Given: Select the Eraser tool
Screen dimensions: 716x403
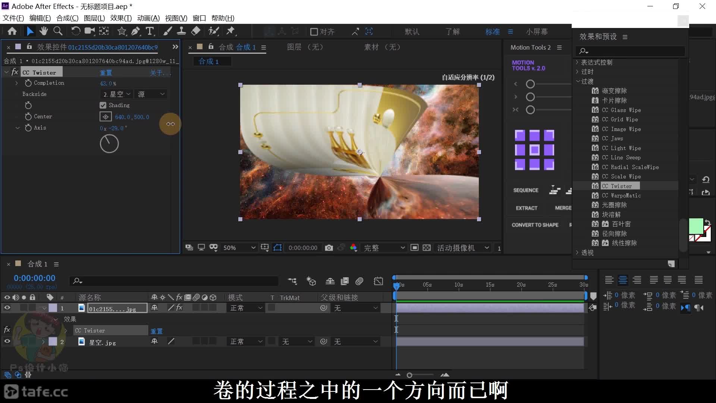Looking at the screenshot, I should [x=196, y=31].
